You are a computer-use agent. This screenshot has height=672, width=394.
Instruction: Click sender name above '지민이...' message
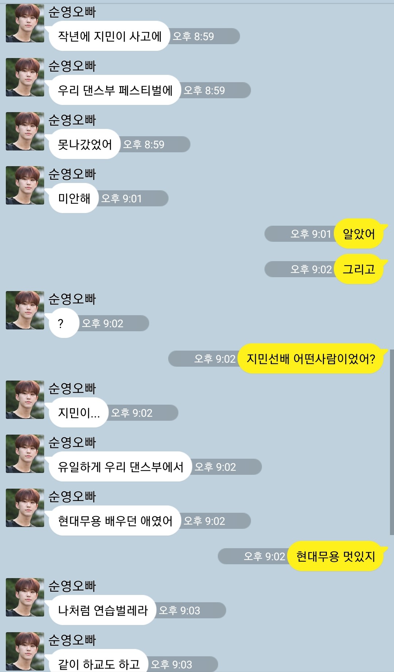(72, 389)
